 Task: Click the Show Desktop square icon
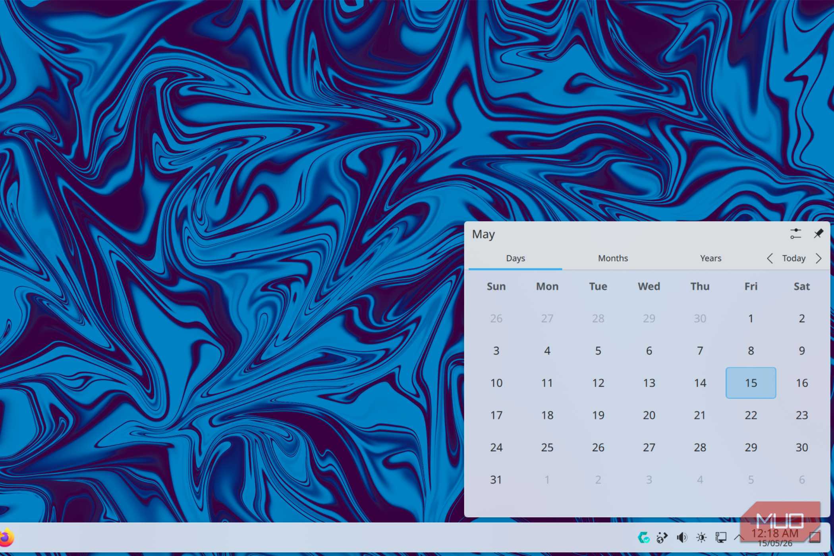(815, 538)
